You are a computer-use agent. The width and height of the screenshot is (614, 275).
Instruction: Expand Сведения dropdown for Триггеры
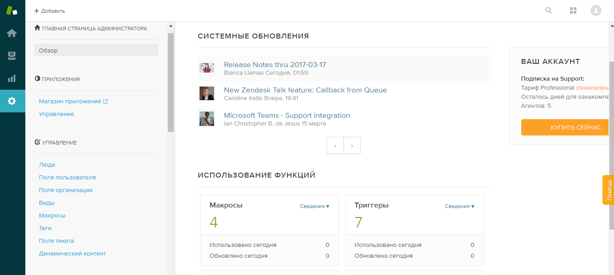(x=460, y=206)
